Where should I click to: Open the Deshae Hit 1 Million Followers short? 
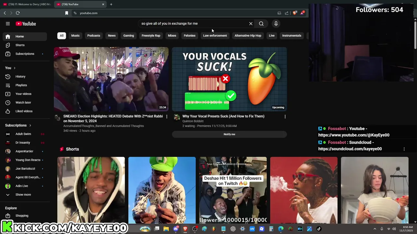(233, 190)
